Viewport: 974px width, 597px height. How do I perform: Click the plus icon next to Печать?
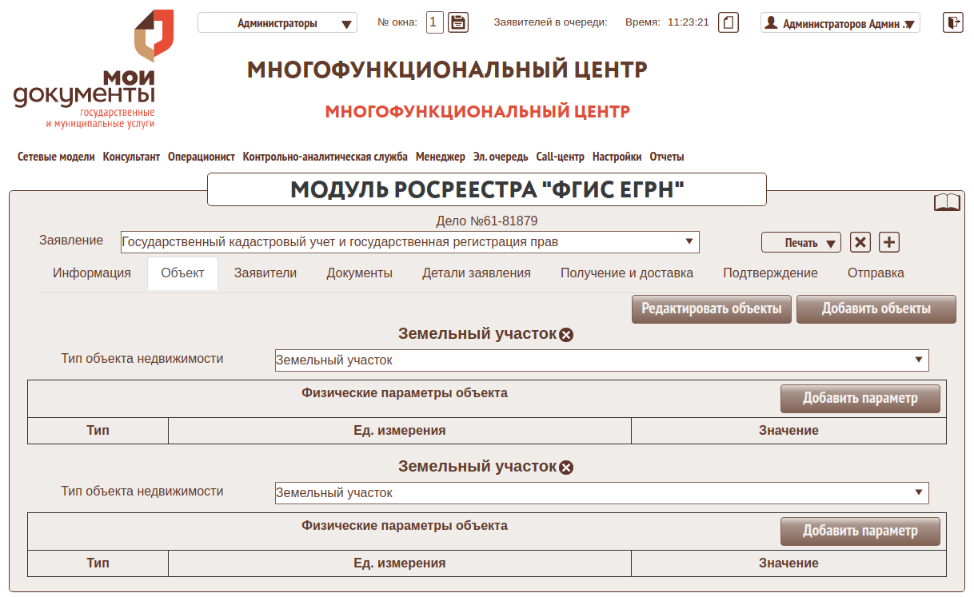889,242
